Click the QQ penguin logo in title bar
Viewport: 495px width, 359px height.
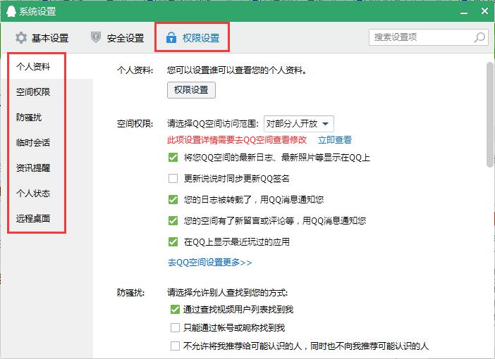pyautogui.click(x=11, y=11)
